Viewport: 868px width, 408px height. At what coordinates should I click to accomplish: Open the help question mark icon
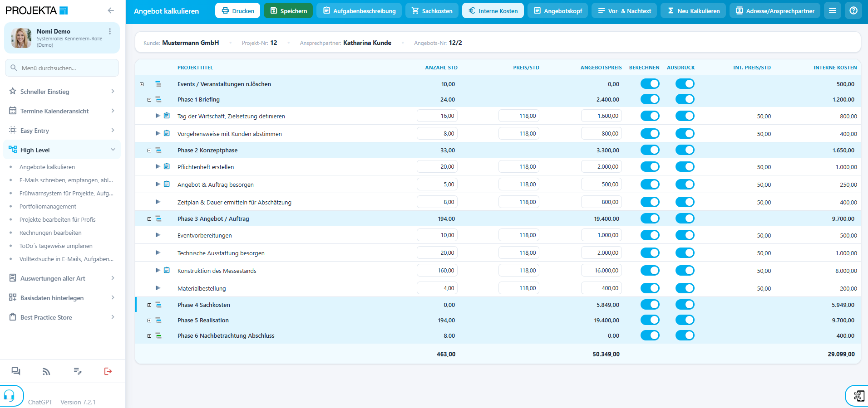853,10
